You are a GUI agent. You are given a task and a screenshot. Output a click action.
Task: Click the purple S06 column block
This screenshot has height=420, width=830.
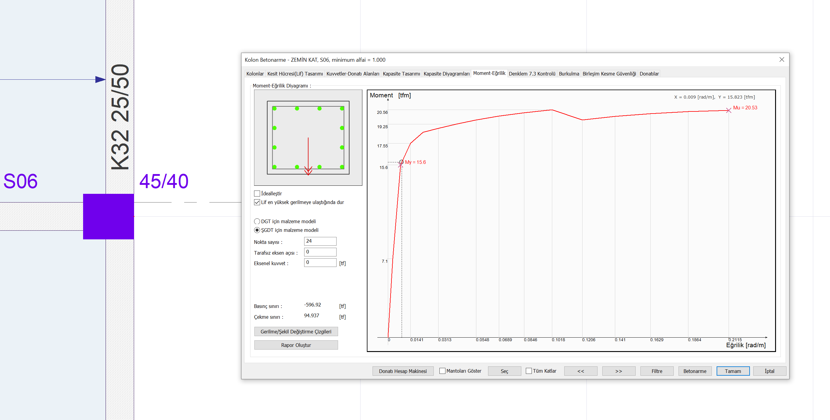108,216
